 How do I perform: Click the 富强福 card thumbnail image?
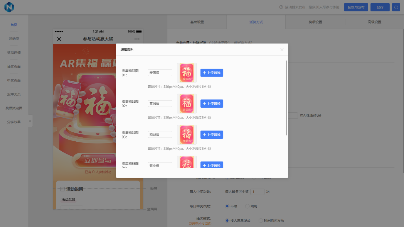[x=186, y=103]
